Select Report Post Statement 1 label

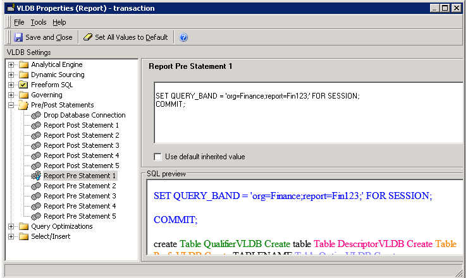81,125
